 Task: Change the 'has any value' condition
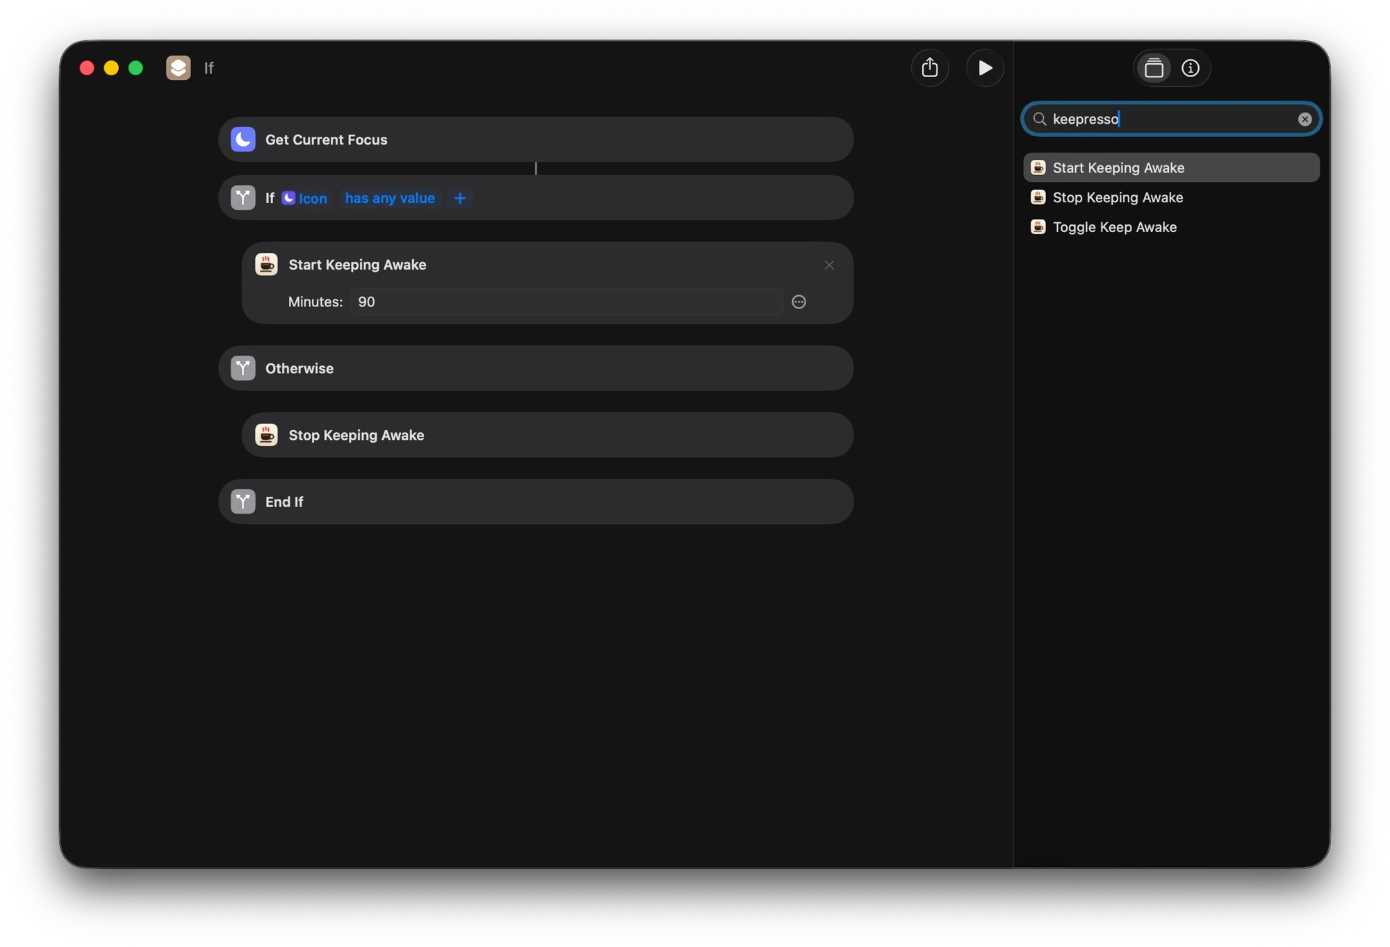[390, 198]
